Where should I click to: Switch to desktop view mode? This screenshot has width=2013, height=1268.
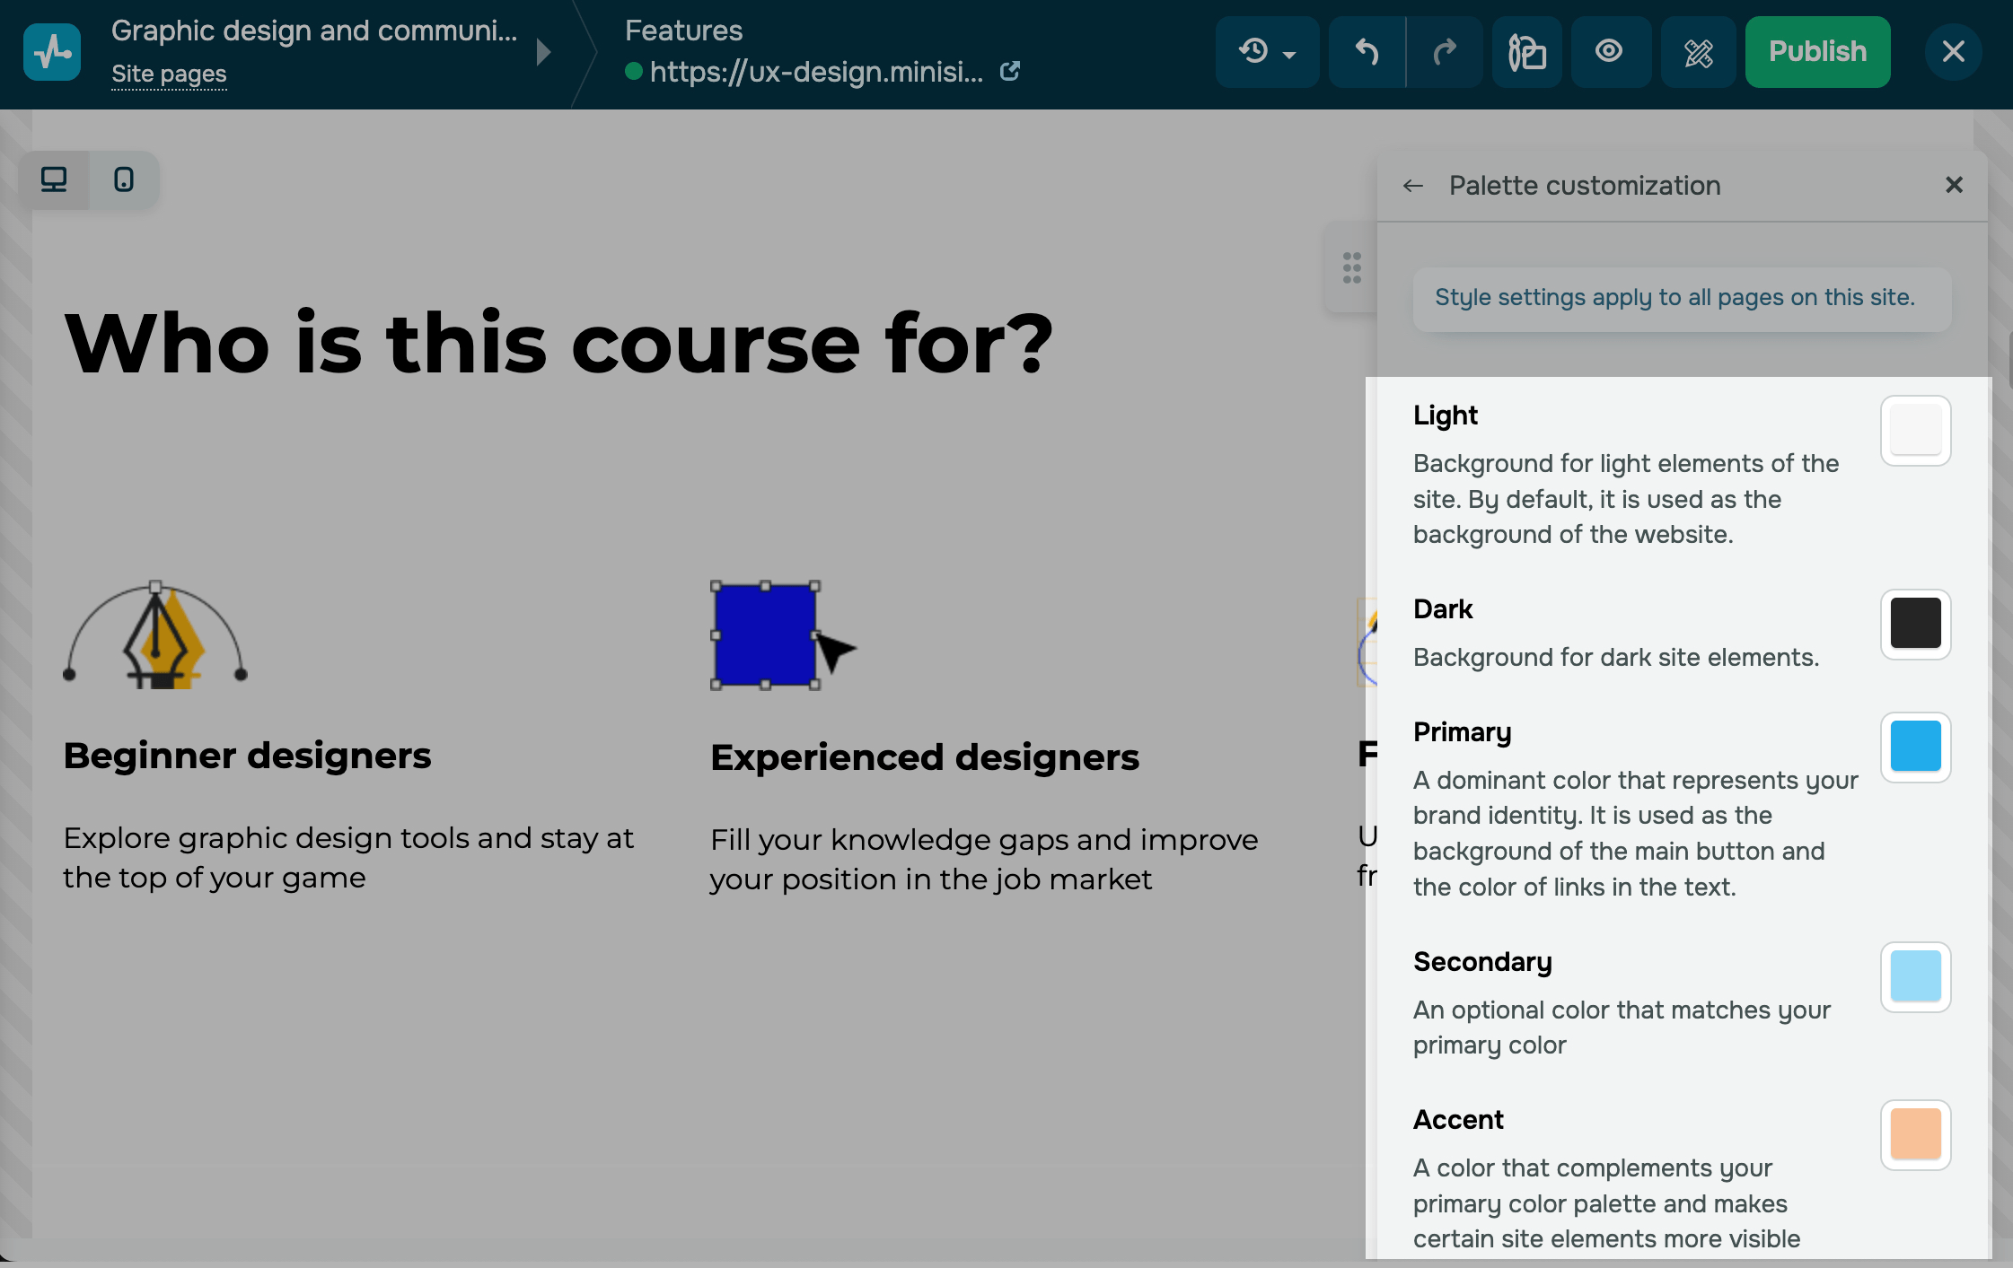pyautogui.click(x=54, y=180)
